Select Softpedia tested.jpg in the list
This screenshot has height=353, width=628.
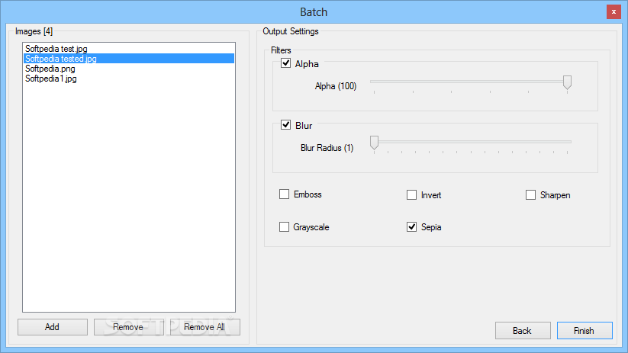point(128,59)
